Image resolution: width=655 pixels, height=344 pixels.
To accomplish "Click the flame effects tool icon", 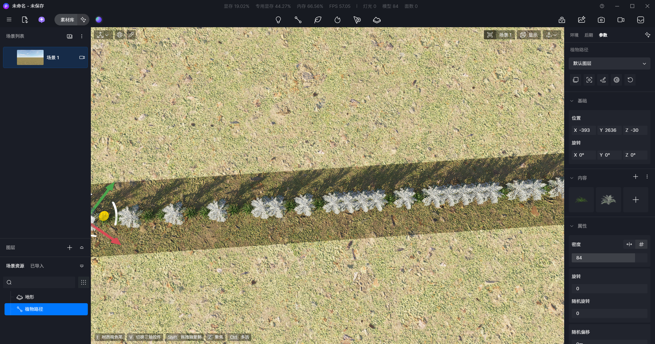I will coord(337,20).
